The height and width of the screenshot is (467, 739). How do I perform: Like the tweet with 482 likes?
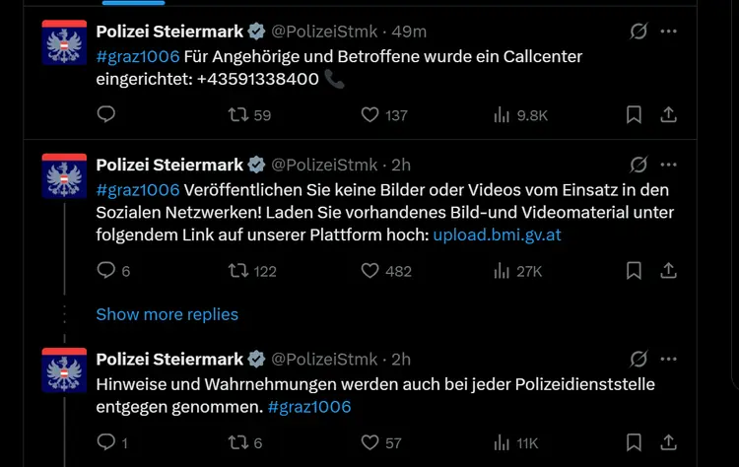(369, 271)
